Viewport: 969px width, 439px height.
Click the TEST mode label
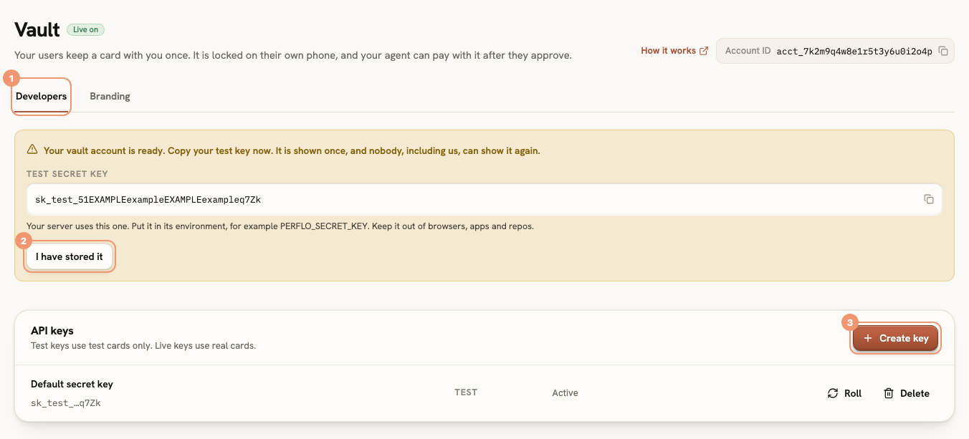point(466,392)
